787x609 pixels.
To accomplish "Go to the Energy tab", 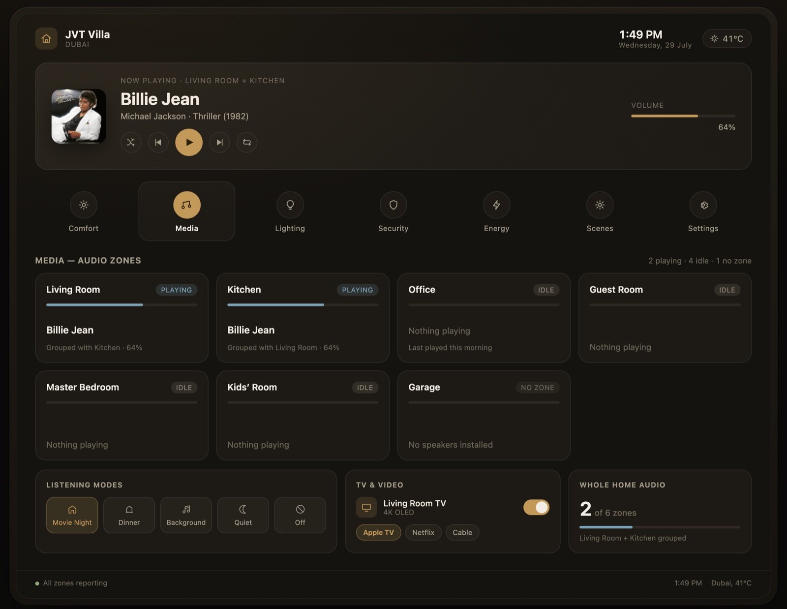I will coord(497,212).
